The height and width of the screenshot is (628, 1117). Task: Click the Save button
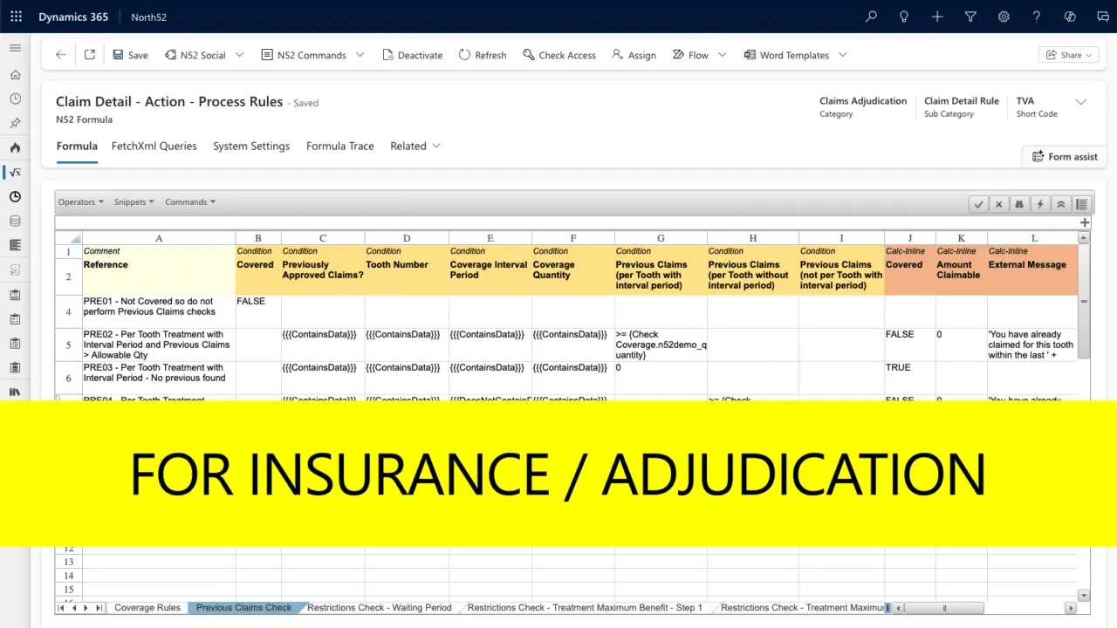click(x=130, y=55)
